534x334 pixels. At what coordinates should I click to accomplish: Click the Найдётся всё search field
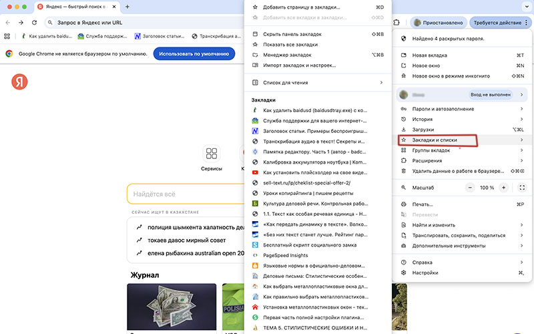pyautogui.click(x=186, y=194)
